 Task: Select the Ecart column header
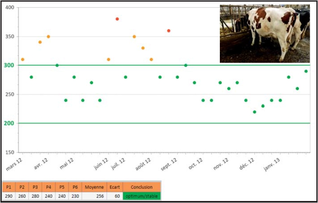coord(115,187)
